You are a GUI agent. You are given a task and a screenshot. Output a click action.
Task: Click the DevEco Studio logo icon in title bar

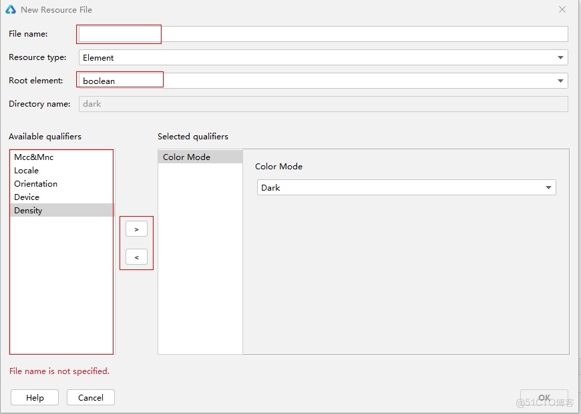click(x=11, y=9)
